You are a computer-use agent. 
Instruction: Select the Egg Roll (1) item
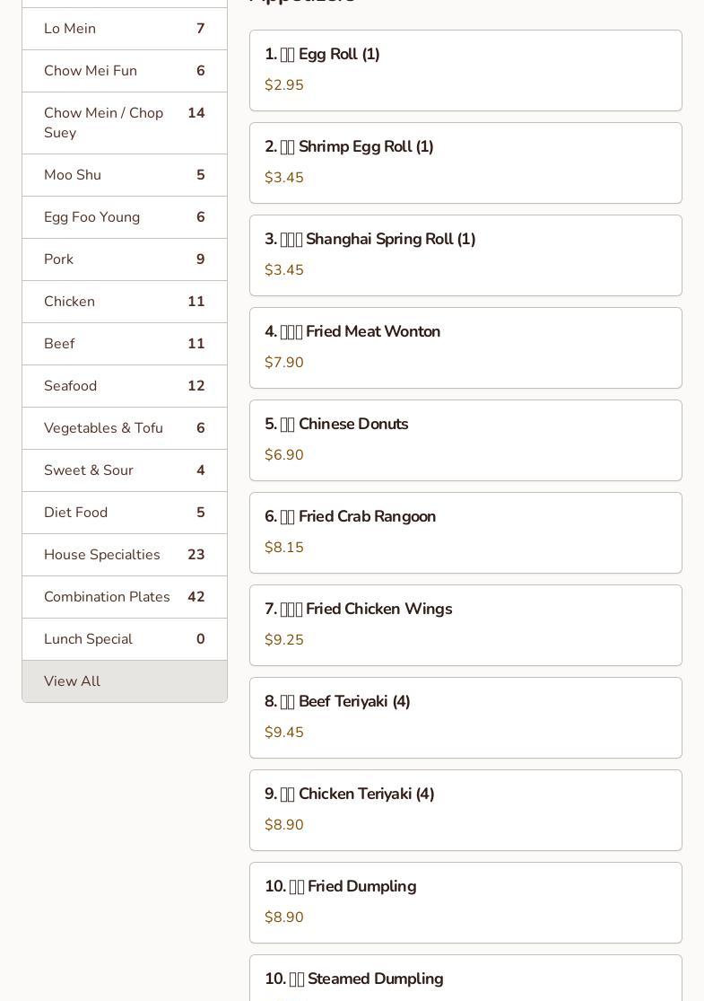click(465, 70)
